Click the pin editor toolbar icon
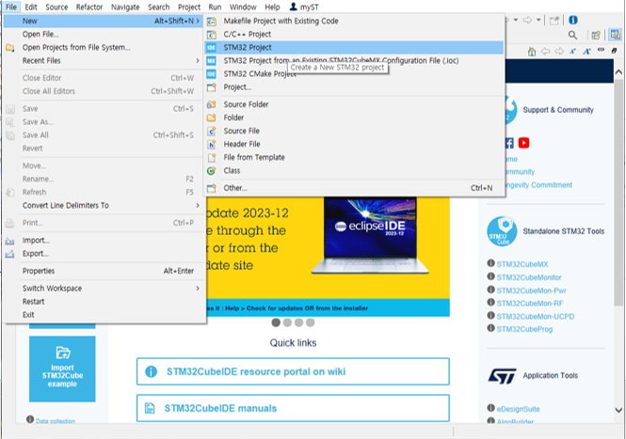626x439 pixels. [x=554, y=21]
